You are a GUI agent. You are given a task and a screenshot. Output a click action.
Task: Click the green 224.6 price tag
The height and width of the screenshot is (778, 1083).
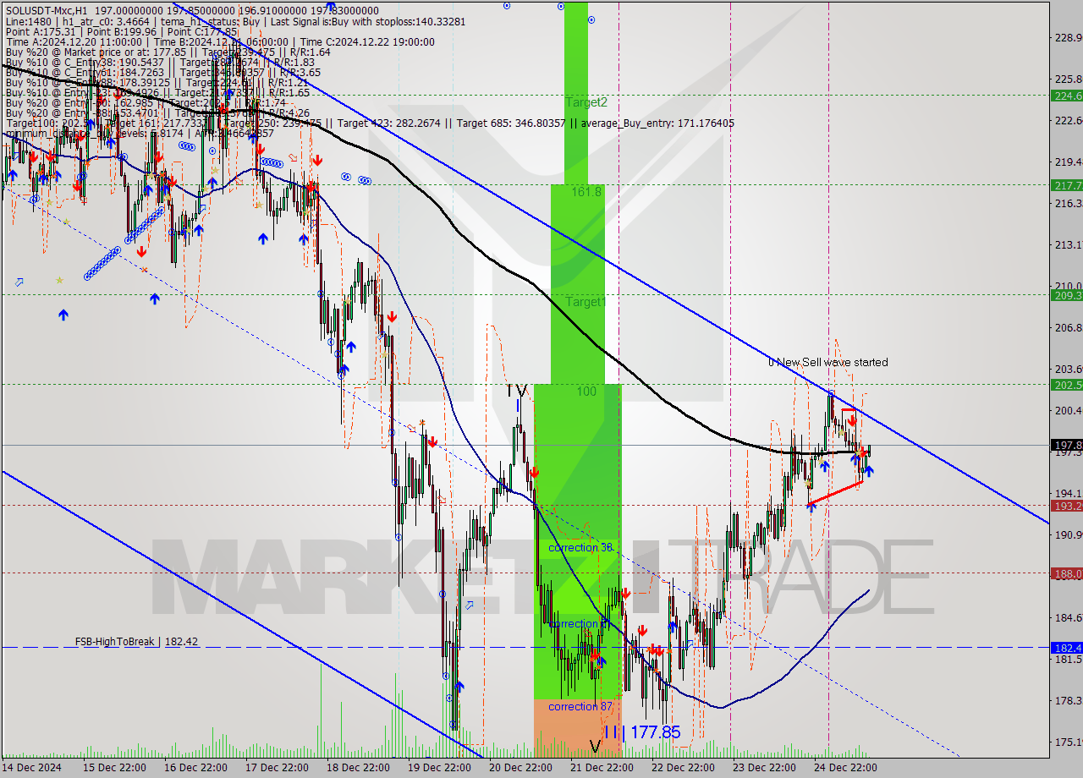pyautogui.click(x=1066, y=96)
